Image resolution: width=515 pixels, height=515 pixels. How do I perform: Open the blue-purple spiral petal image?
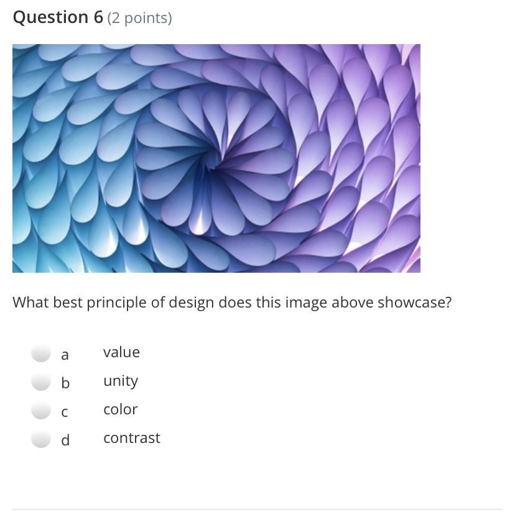point(216,158)
